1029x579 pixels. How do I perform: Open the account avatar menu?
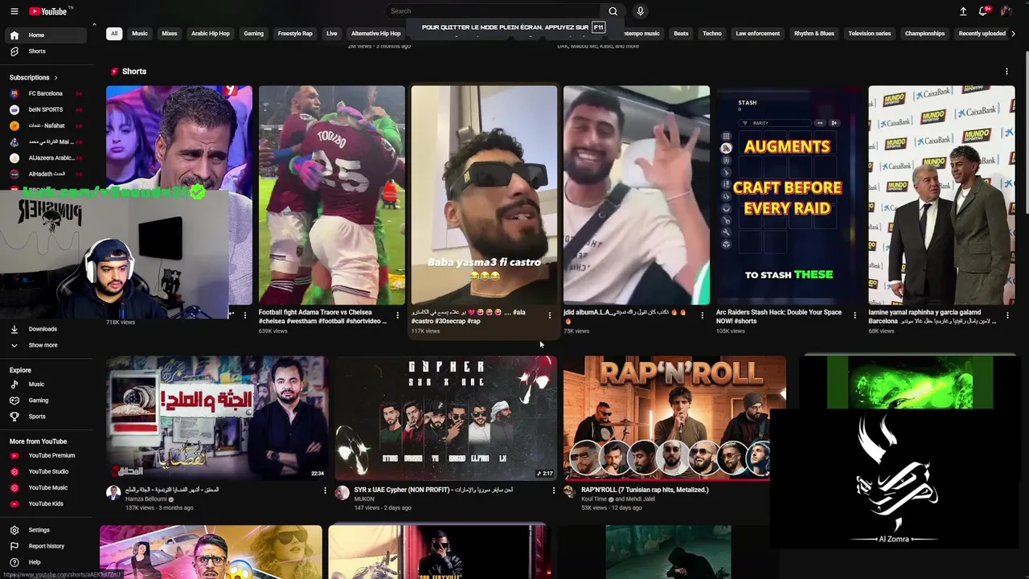click(1006, 11)
